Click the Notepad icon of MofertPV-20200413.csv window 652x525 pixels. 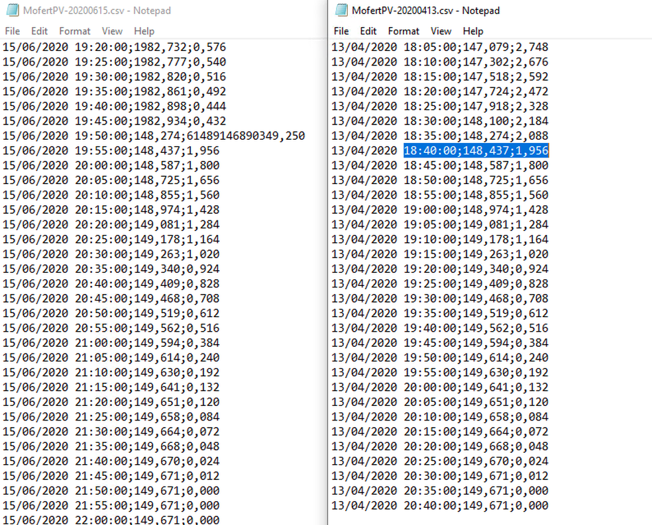pos(341,10)
